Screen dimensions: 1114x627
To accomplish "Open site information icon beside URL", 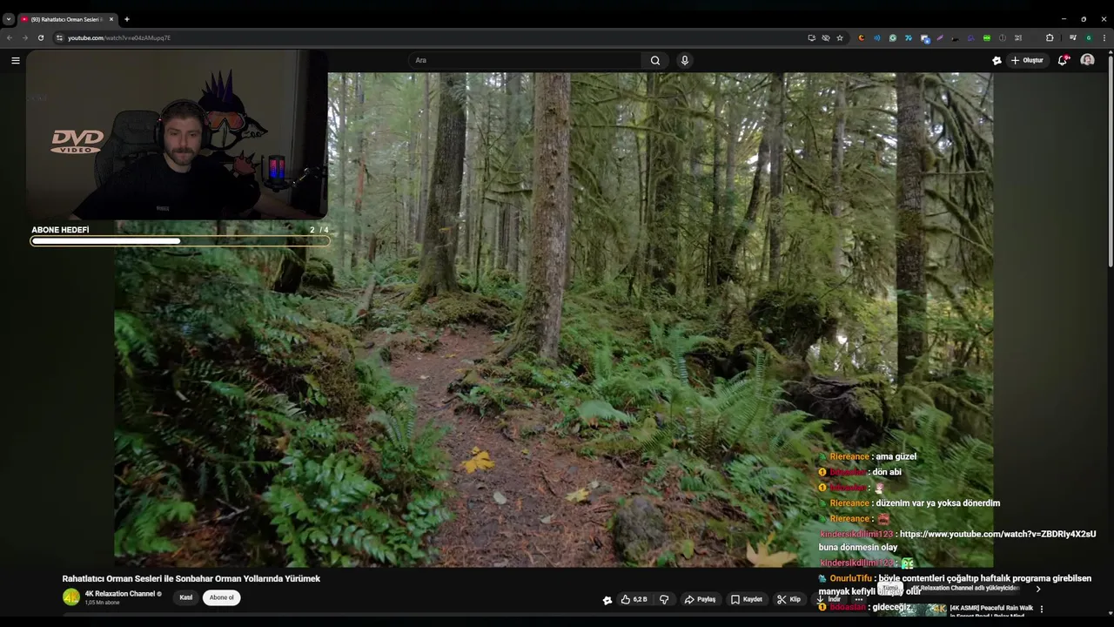I will tap(59, 37).
